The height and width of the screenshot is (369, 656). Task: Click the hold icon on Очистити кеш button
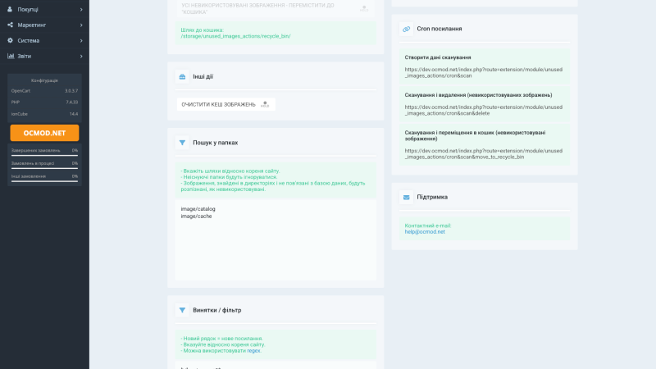[x=265, y=104]
